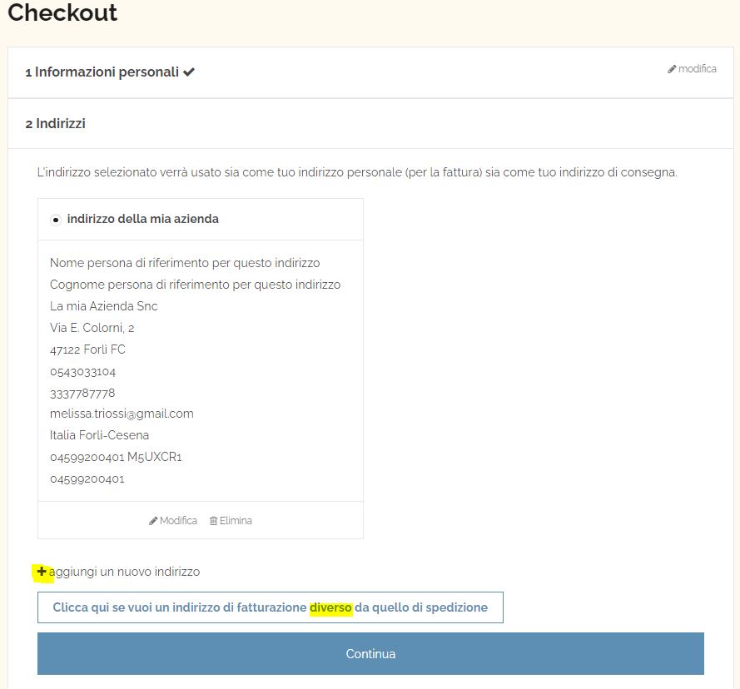740x689 pixels.
Task: Click the pencil icon for address Modifica
Action: pyautogui.click(x=153, y=521)
